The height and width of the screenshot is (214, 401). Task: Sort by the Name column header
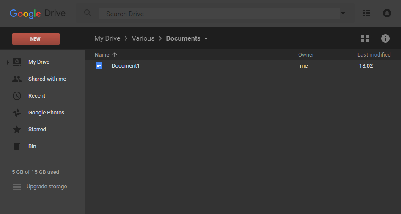point(102,55)
